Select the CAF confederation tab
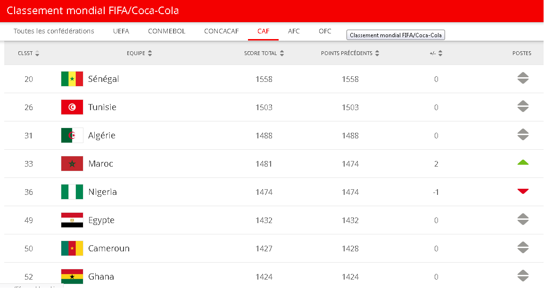Screen dimensions: 545x289 point(263,31)
